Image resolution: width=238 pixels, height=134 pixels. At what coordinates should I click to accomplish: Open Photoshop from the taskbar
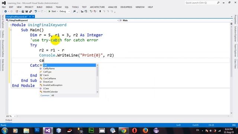[37, 131]
